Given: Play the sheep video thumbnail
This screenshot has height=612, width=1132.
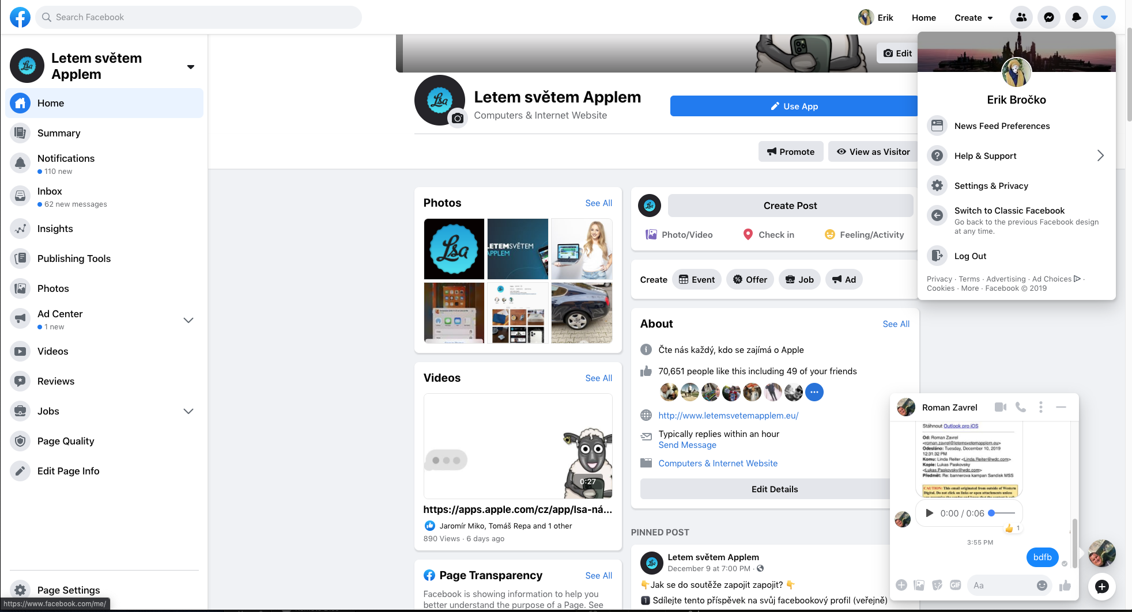Looking at the screenshot, I should point(518,446).
